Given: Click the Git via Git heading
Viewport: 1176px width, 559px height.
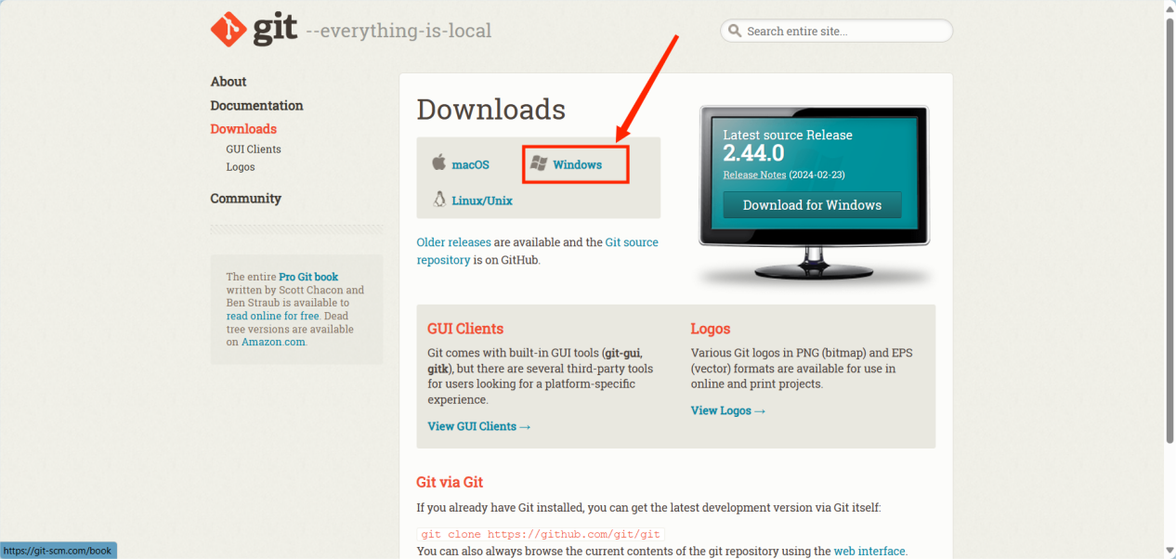Looking at the screenshot, I should [450, 482].
